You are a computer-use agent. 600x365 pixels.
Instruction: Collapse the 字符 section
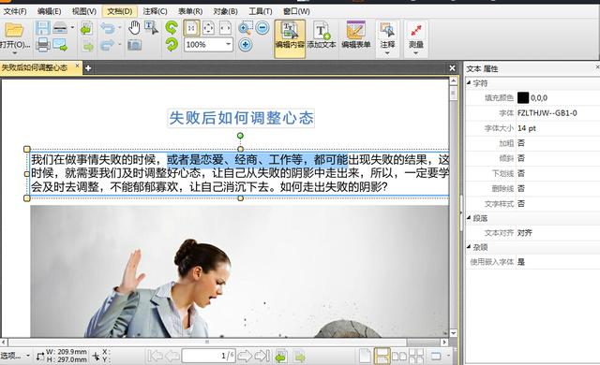pyautogui.click(x=469, y=82)
